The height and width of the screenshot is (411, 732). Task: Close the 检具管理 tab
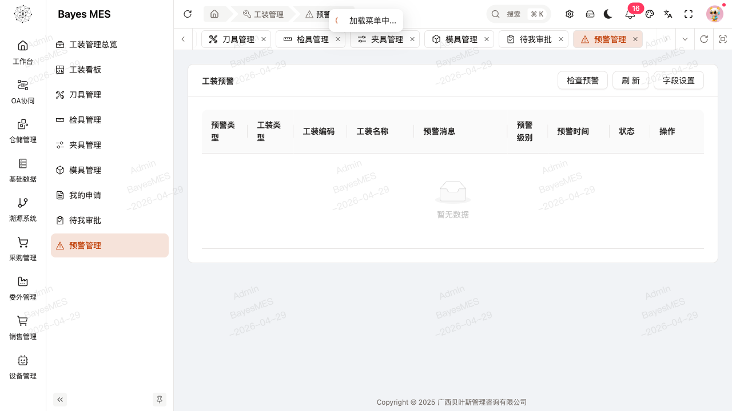338,39
